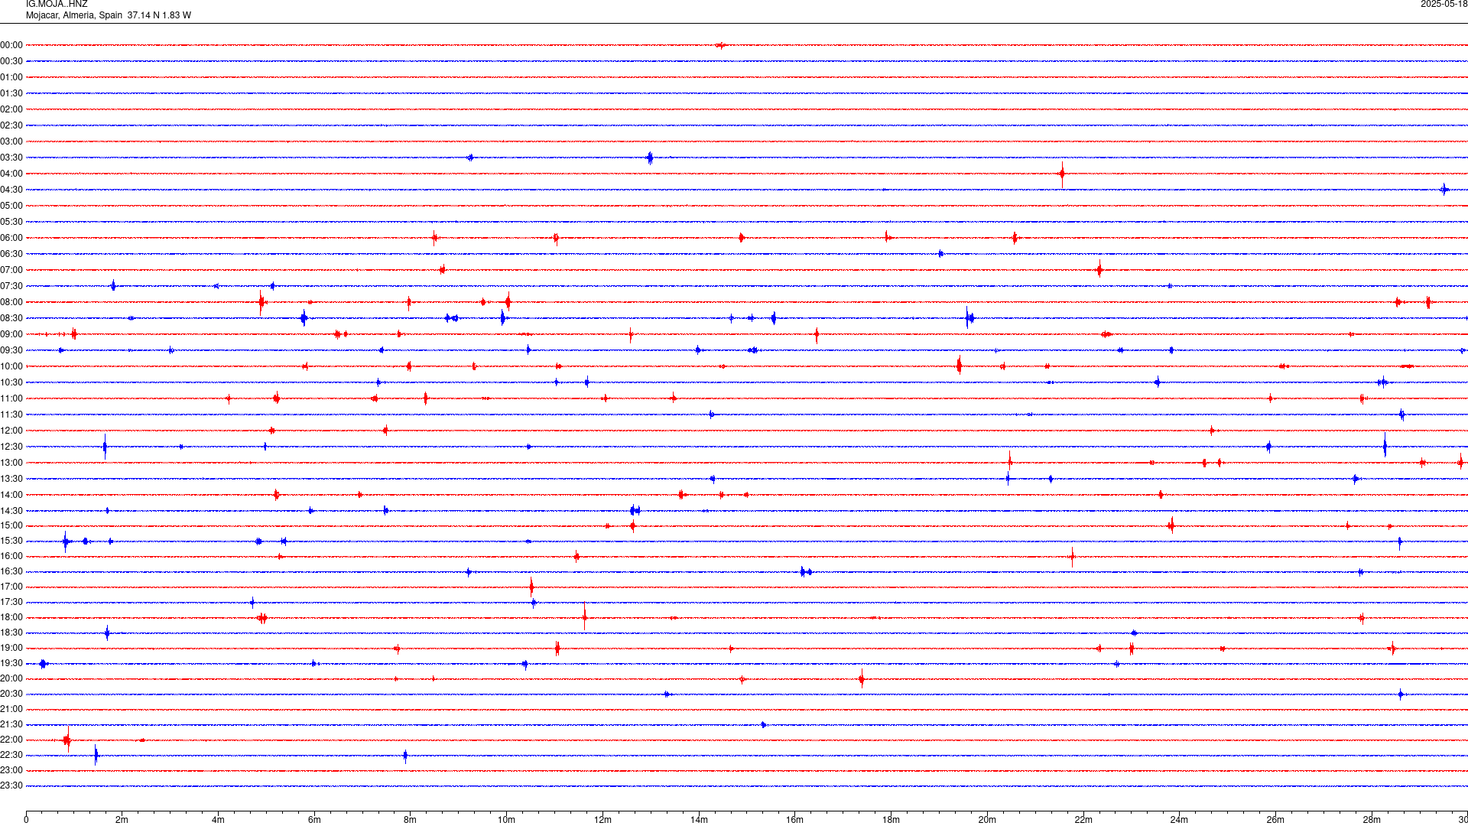Select the 02:00 trace time label

tap(11, 109)
